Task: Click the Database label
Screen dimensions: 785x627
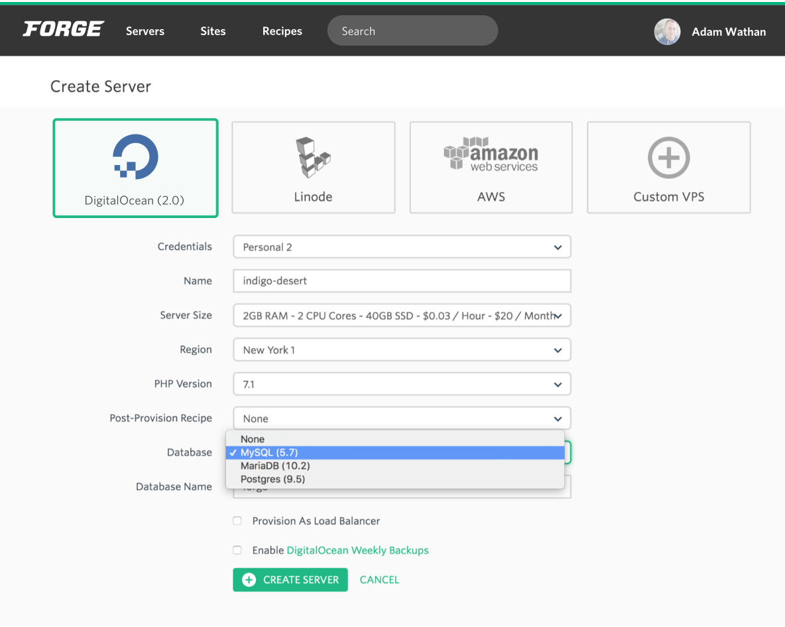Action: (x=189, y=453)
